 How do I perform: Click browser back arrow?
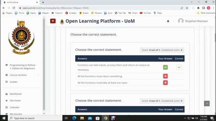click(x=4, y=8)
